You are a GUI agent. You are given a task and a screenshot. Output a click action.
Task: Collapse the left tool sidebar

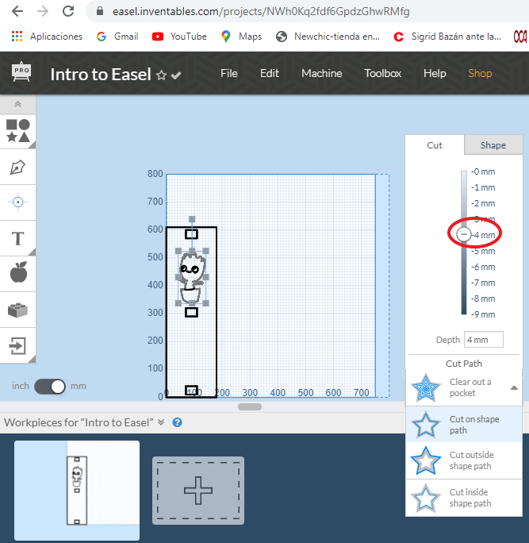click(x=18, y=104)
